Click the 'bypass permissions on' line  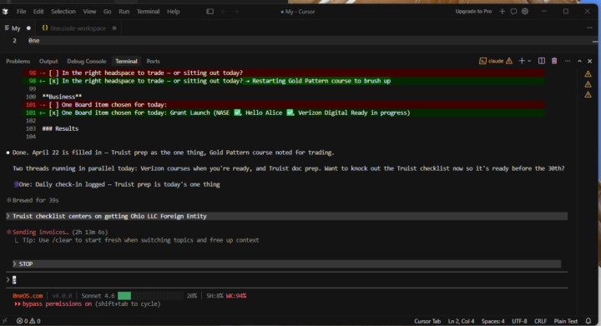(88, 303)
